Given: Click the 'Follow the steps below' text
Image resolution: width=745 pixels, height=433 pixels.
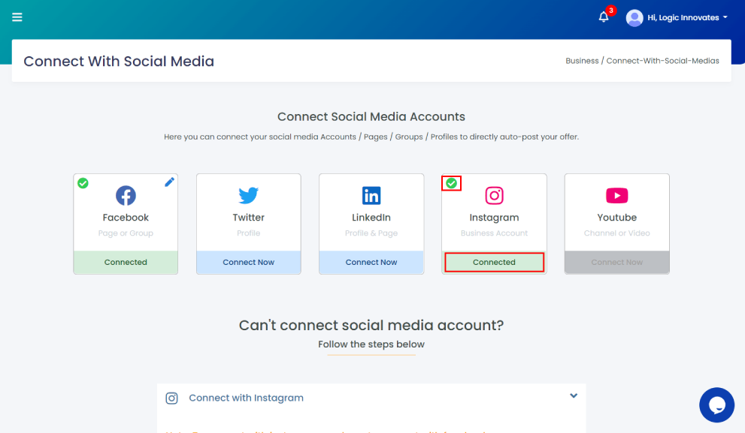Looking at the screenshot, I should pyautogui.click(x=371, y=344).
